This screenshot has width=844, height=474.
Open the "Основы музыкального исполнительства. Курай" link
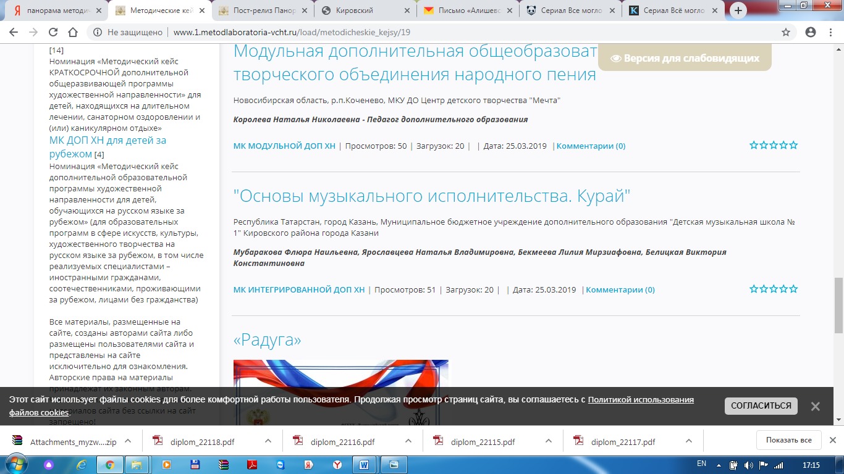point(431,196)
